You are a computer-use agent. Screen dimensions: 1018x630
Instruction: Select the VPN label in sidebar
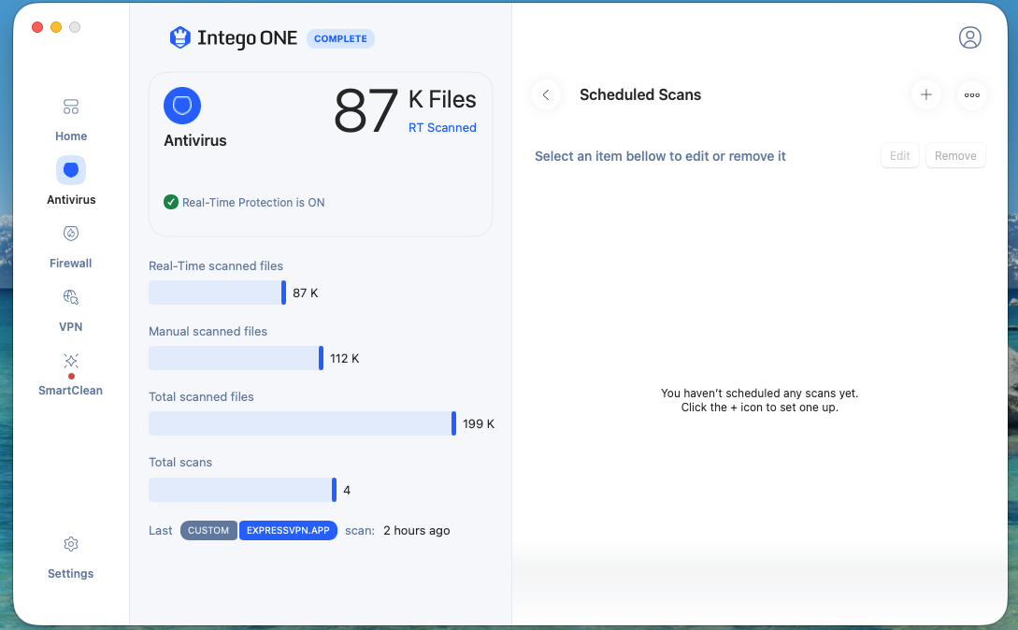coord(71,327)
